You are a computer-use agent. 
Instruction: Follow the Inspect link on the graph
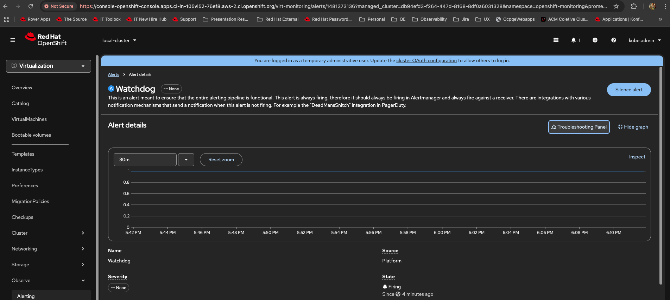(x=637, y=157)
